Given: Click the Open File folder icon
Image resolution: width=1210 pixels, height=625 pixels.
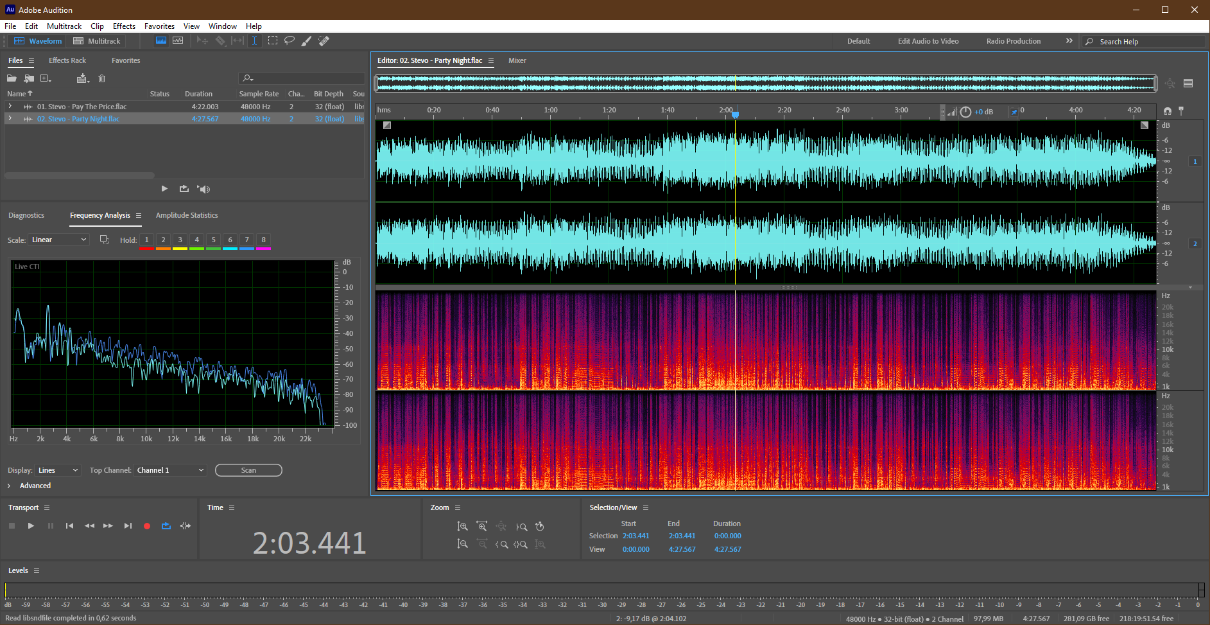Looking at the screenshot, I should tap(12, 78).
